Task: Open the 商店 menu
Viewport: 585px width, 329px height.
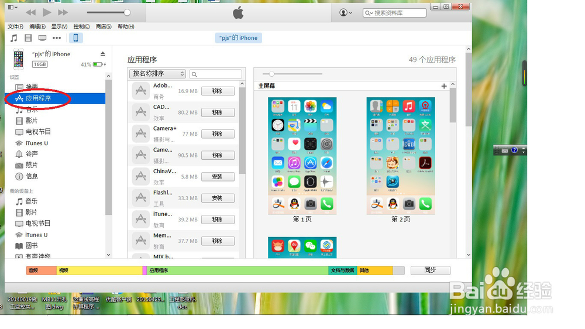Action: pos(104,26)
